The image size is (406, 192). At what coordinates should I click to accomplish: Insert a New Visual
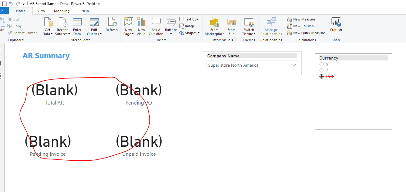[x=141, y=26]
